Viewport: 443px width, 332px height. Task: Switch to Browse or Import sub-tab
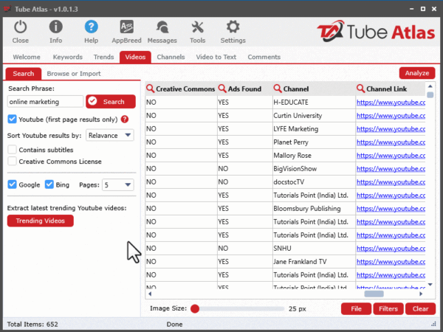point(74,74)
